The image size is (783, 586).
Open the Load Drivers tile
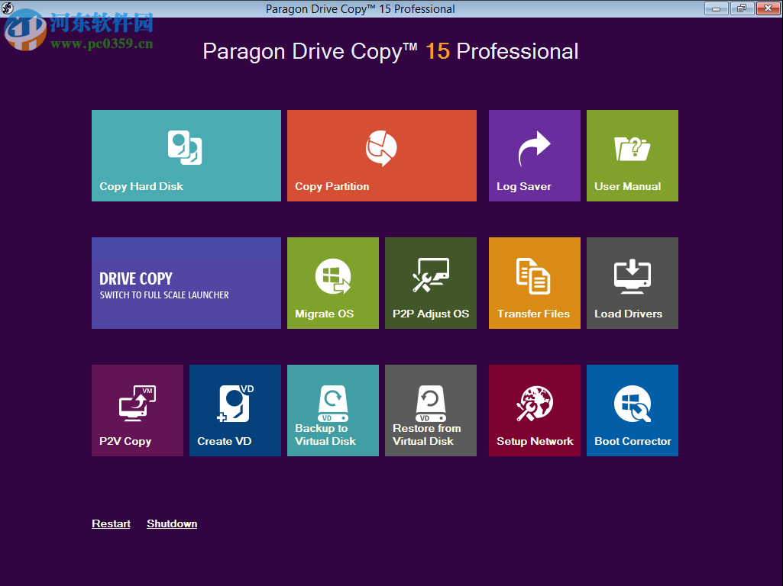[x=632, y=283]
